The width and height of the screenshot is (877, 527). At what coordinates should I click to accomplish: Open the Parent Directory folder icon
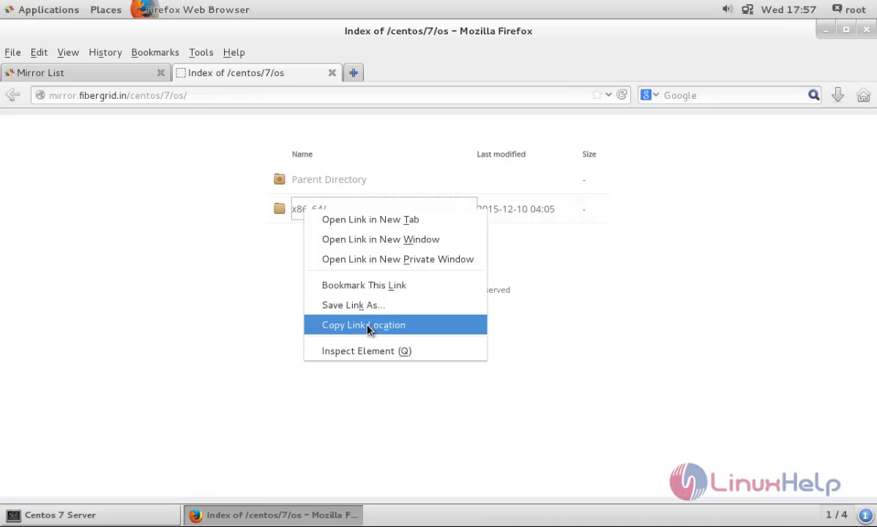(280, 179)
